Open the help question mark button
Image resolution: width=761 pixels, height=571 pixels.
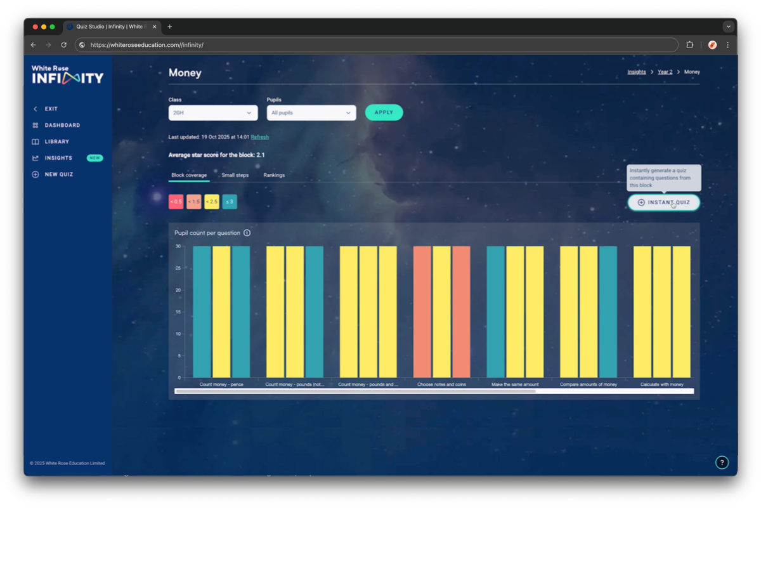point(722,463)
